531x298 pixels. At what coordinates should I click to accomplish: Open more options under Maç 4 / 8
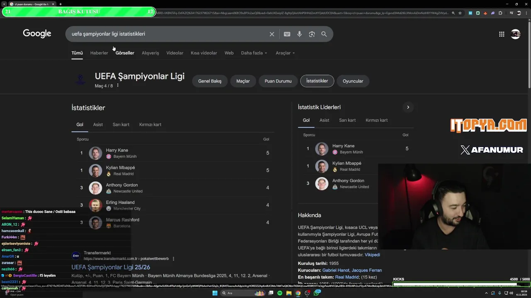118,86
